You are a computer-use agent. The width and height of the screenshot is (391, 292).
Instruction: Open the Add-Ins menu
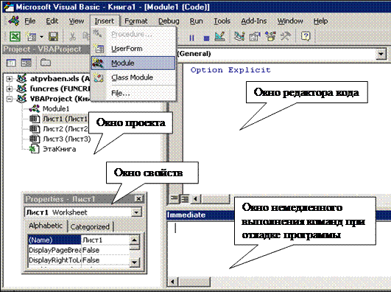[254, 21]
